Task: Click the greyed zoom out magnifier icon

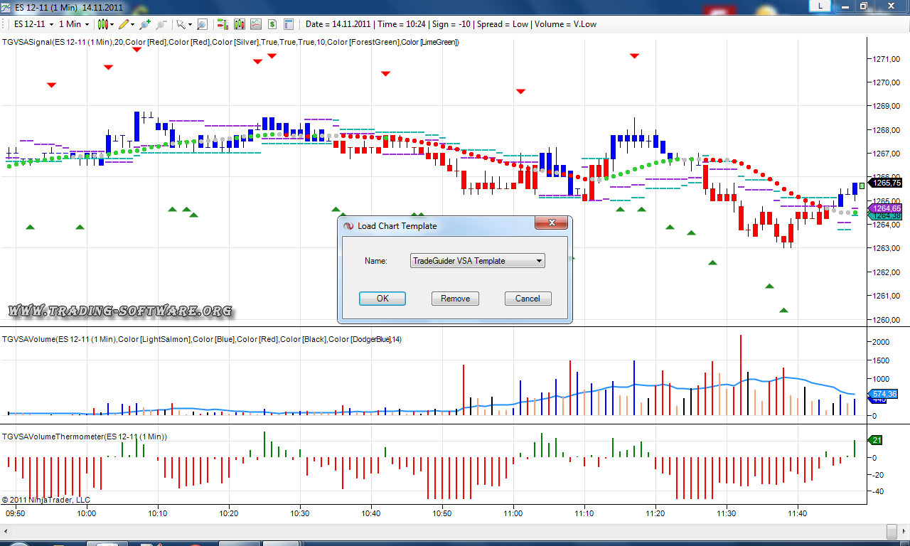Action: [x=161, y=24]
